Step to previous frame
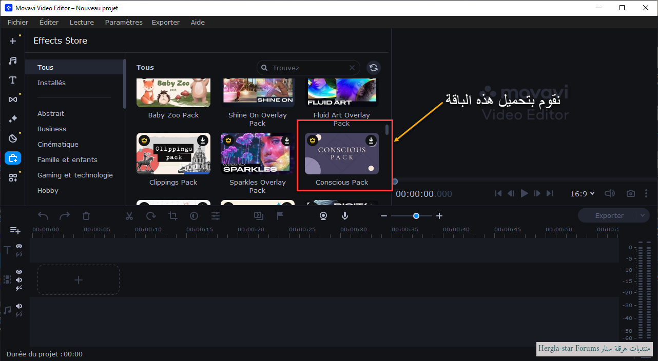Image resolution: width=658 pixels, height=361 pixels. [511, 193]
